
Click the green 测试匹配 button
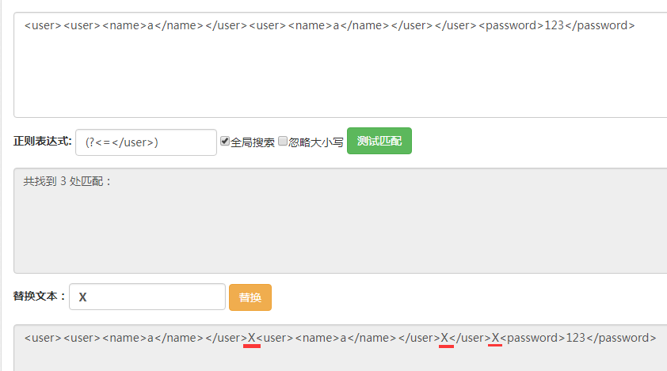379,141
